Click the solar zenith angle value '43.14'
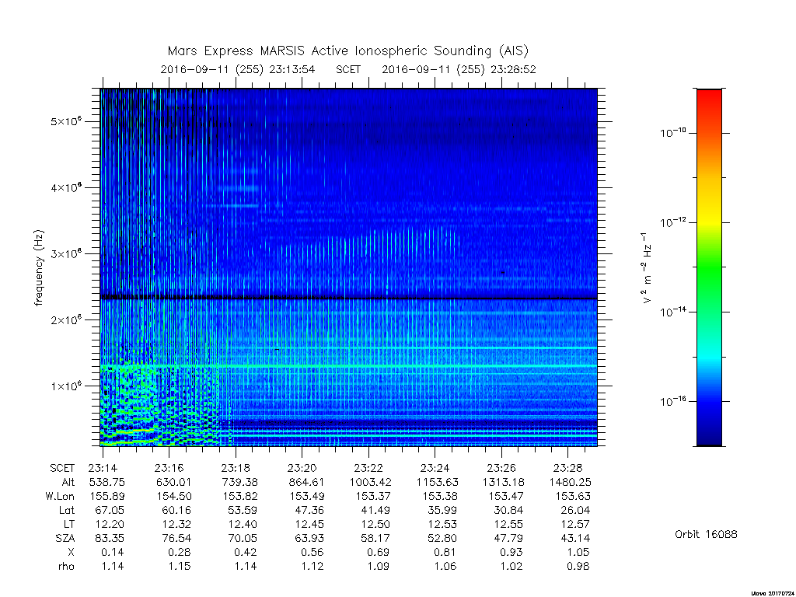The height and width of the screenshot is (597, 796). tap(575, 538)
